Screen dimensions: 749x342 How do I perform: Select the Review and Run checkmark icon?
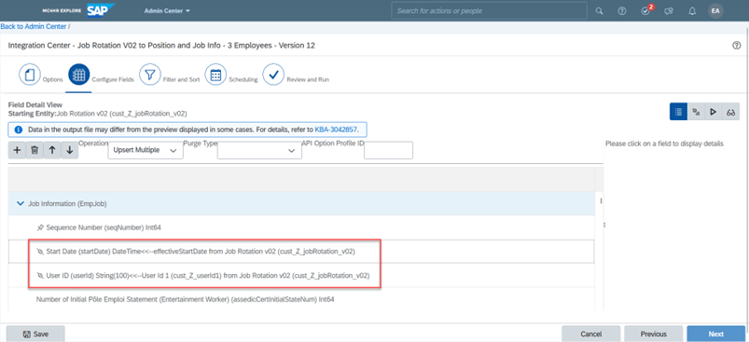(x=273, y=75)
